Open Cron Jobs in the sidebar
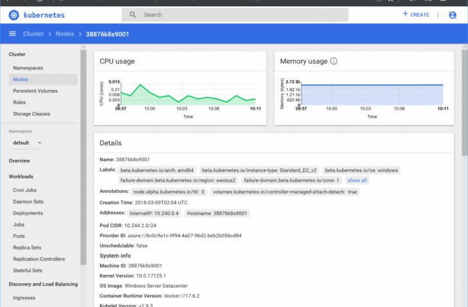Image resolution: width=468 pixels, height=307 pixels. (x=25, y=190)
